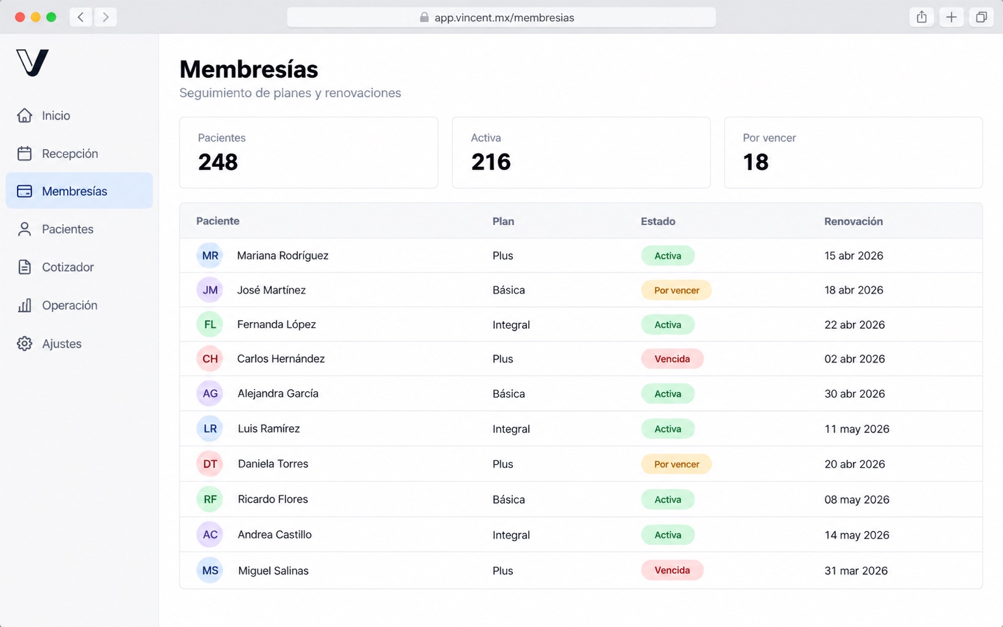Click Por vencer badge for Daniela Torres
Image resolution: width=1003 pixels, height=627 pixels.
[x=677, y=464]
